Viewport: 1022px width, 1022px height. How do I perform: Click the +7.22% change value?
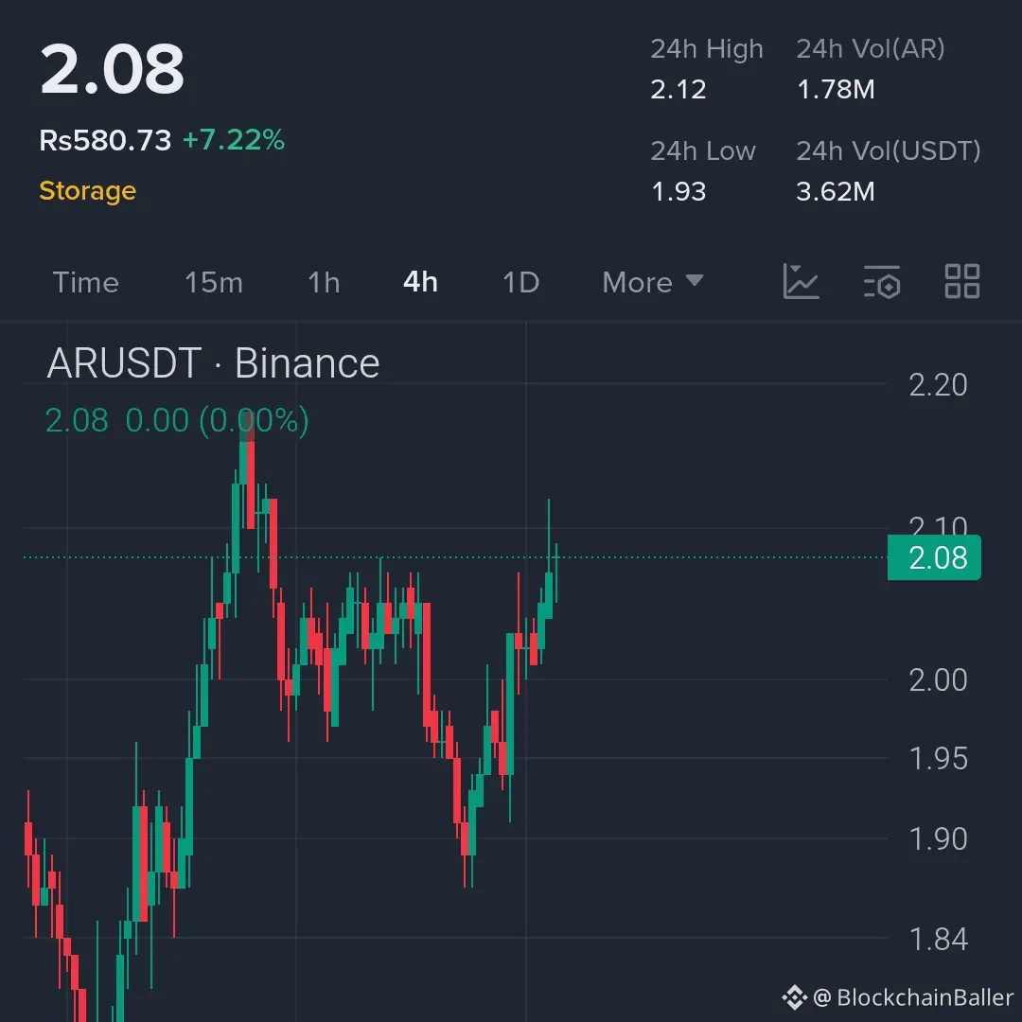234,139
